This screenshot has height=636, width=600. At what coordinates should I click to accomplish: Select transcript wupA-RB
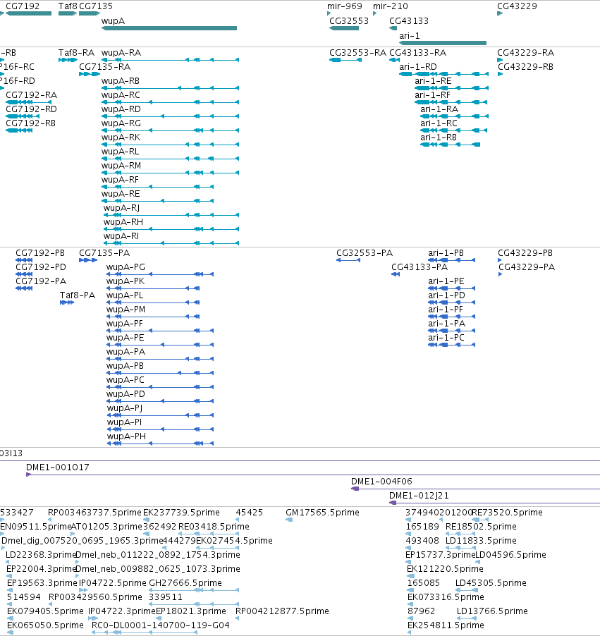tap(170, 88)
